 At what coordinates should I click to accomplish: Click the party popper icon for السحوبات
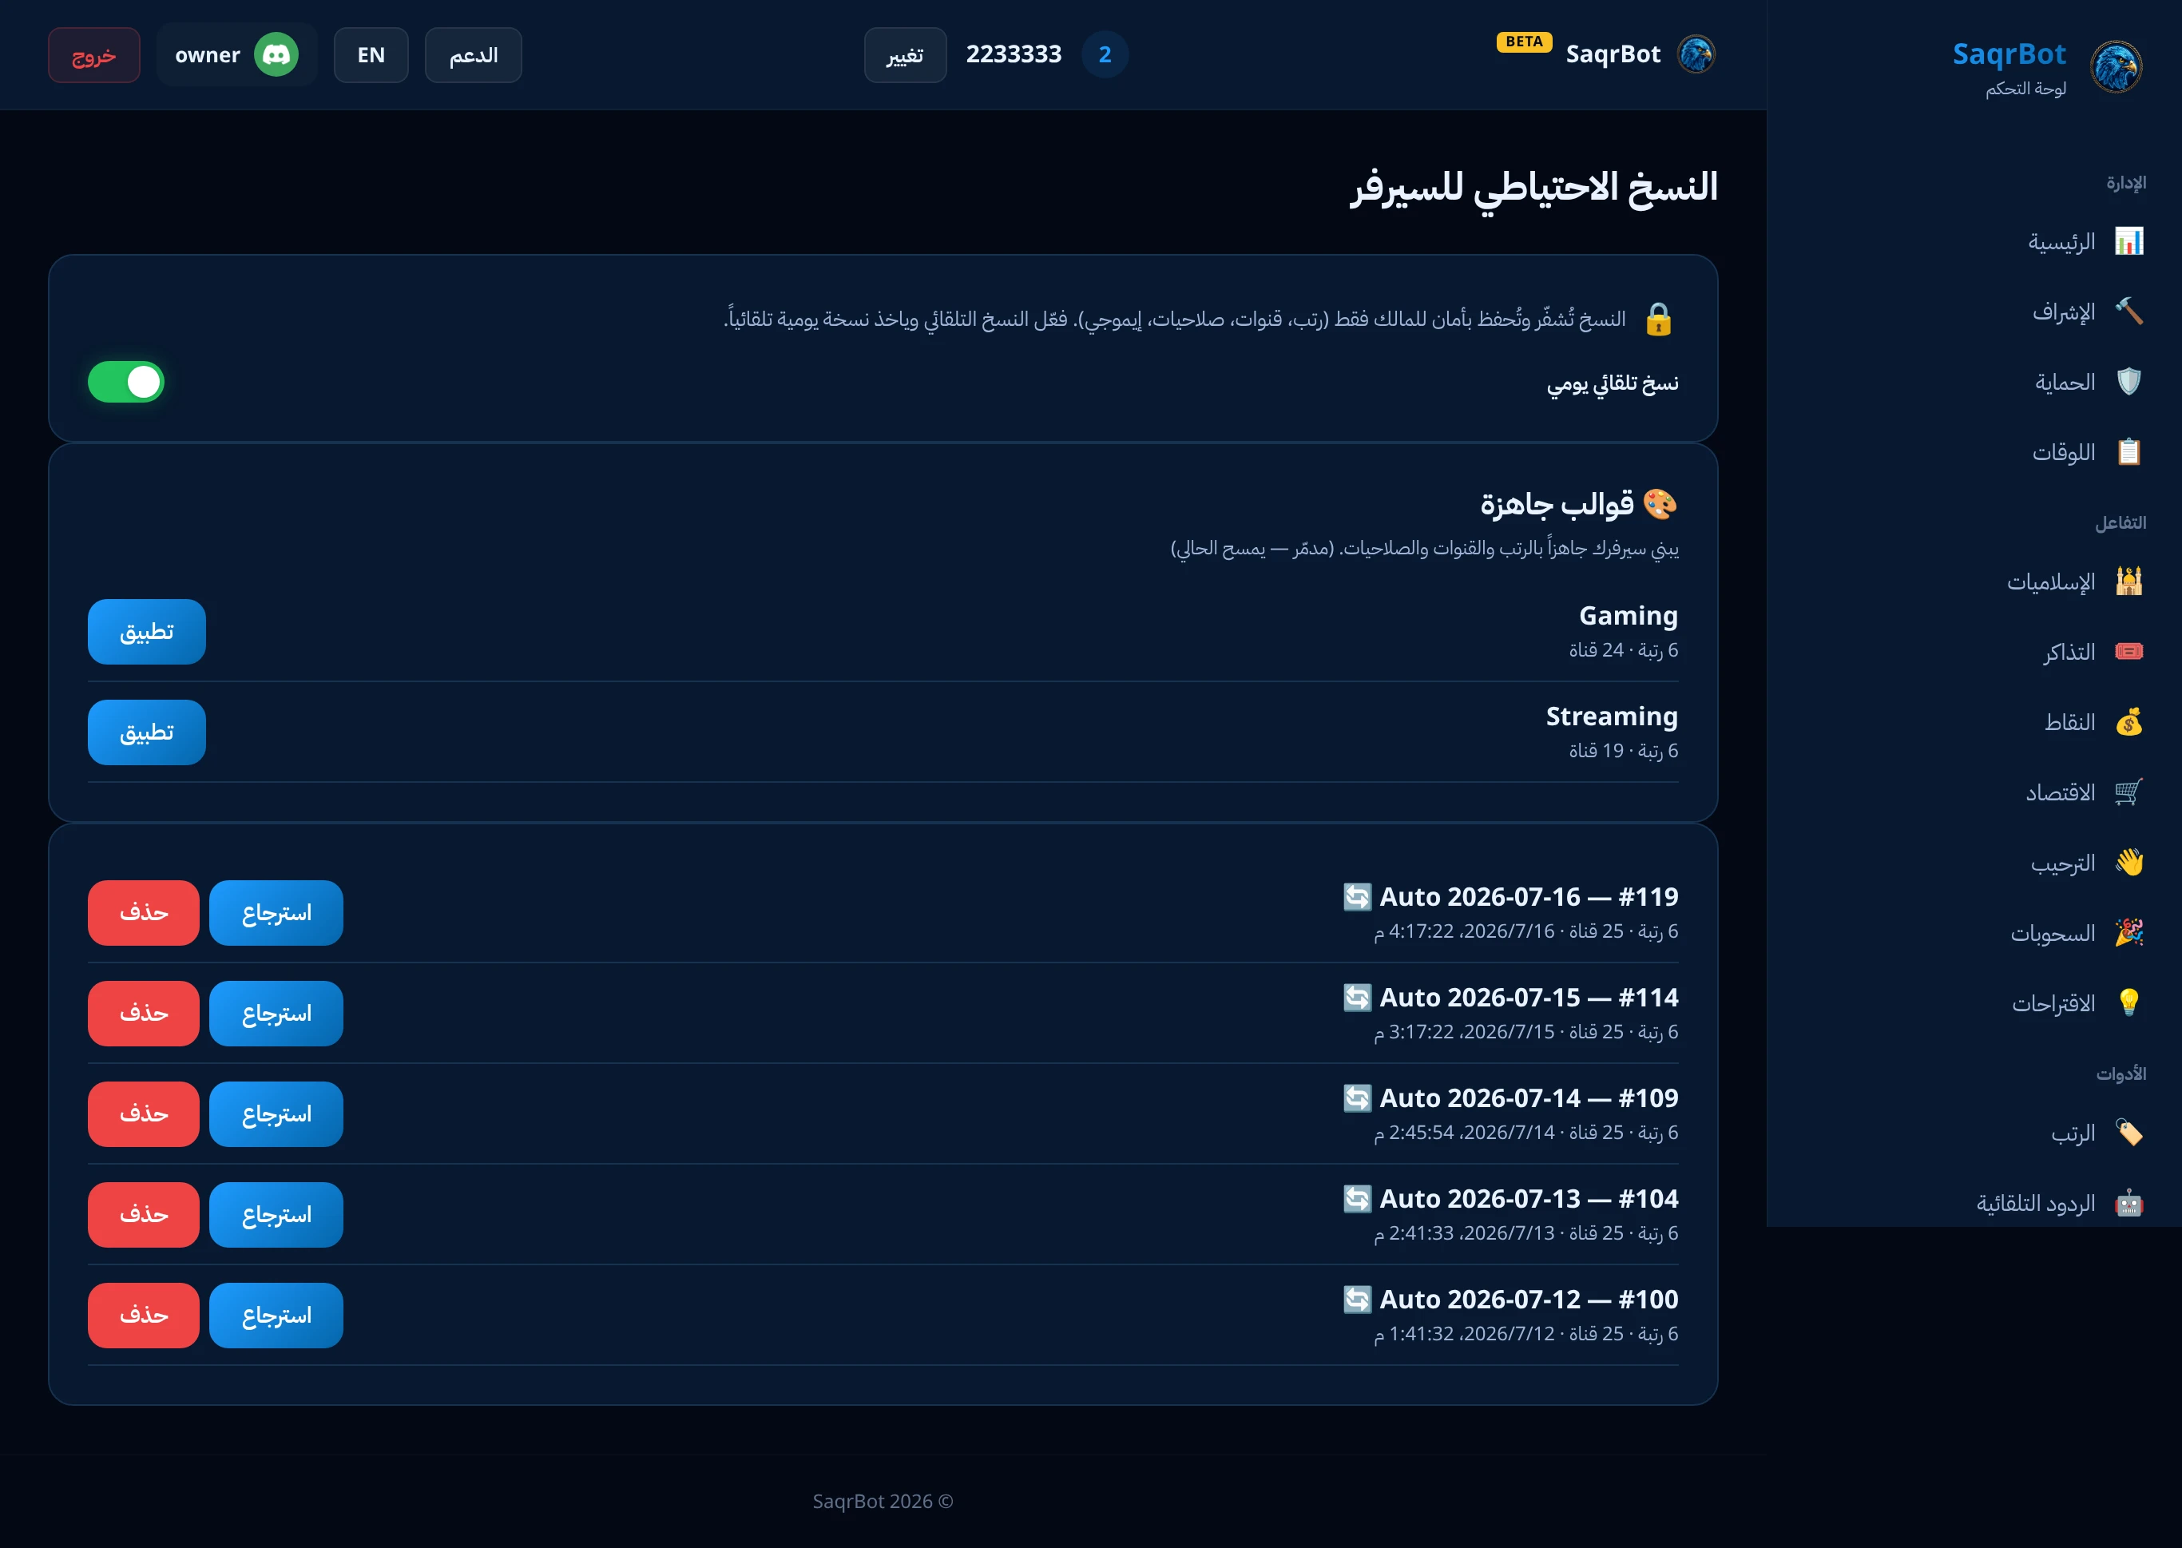2128,932
